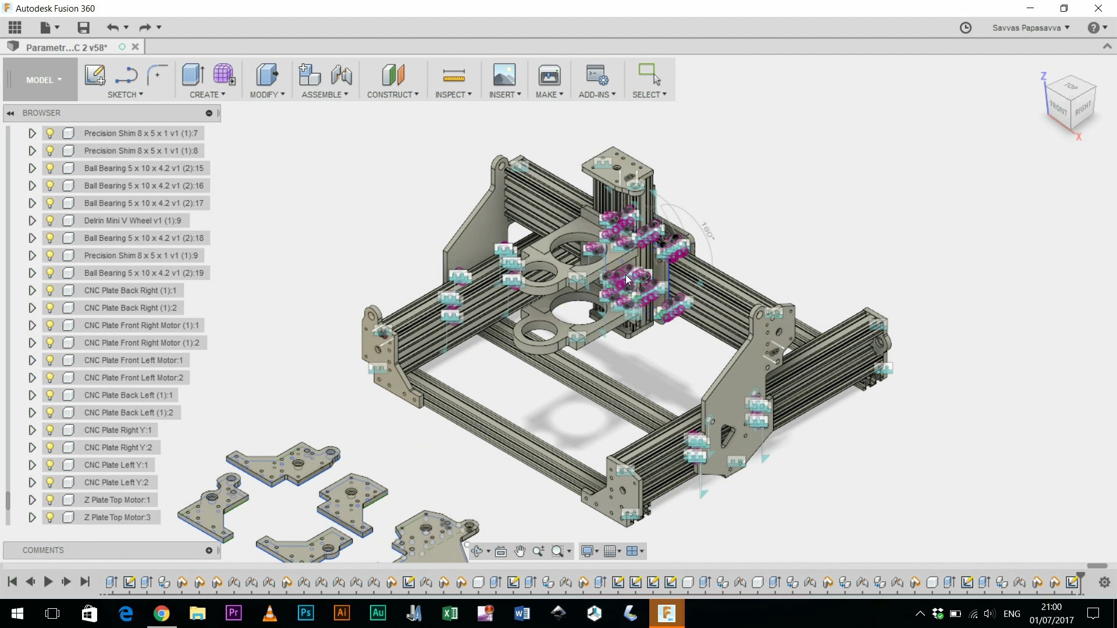Select the Orbit tool in navigation bar
1117x628 pixels.
477,551
